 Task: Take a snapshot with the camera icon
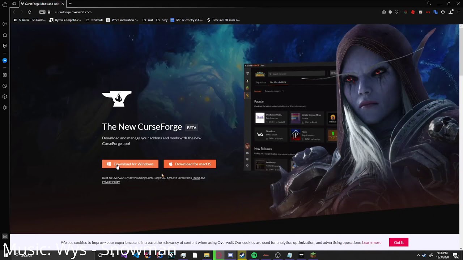(x=384, y=12)
